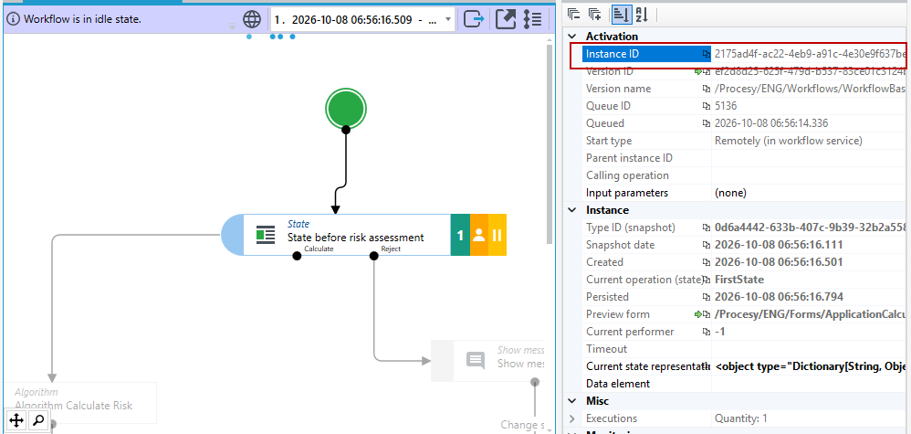Screen dimensions: 911x434
Task: Click the open-in-external-window icon
Action: [x=506, y=19]
